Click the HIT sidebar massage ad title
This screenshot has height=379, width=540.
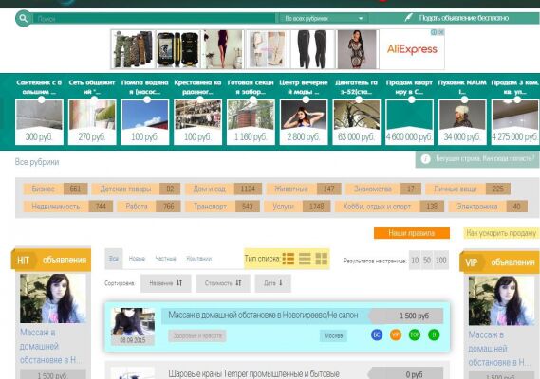pos(51,346)
